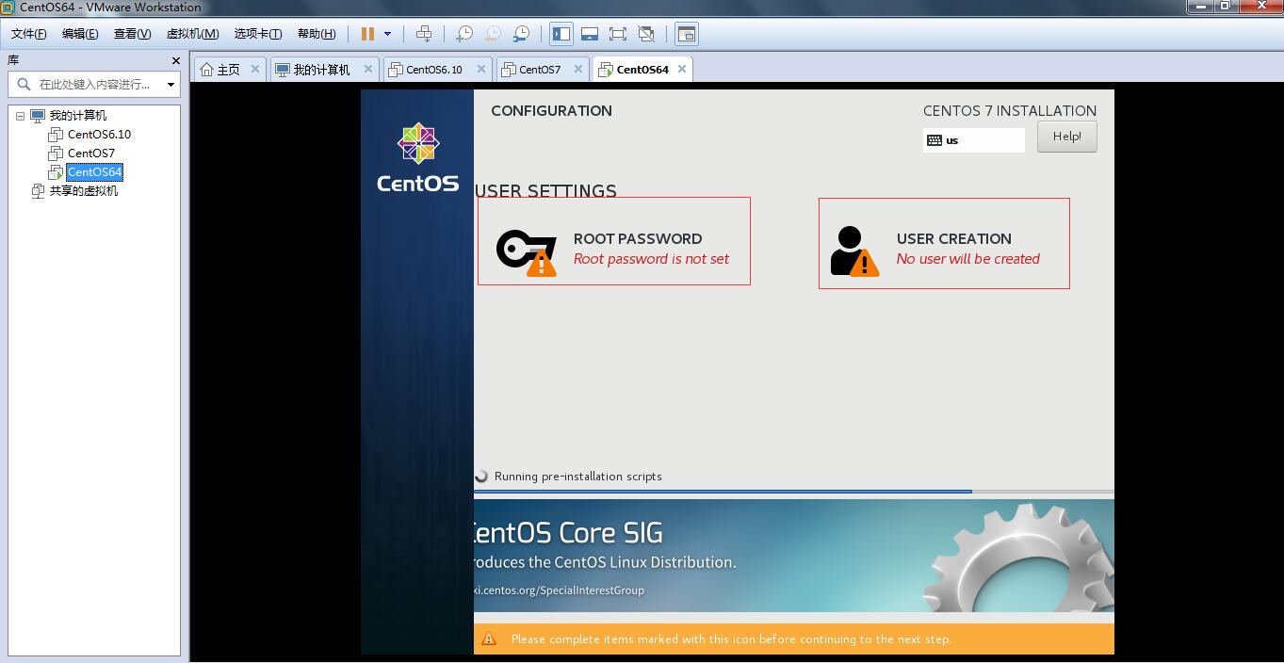This screenshot has height=663, width=1284.
Task: Select CentOS6.10 in the library tree
Action: 99,134
